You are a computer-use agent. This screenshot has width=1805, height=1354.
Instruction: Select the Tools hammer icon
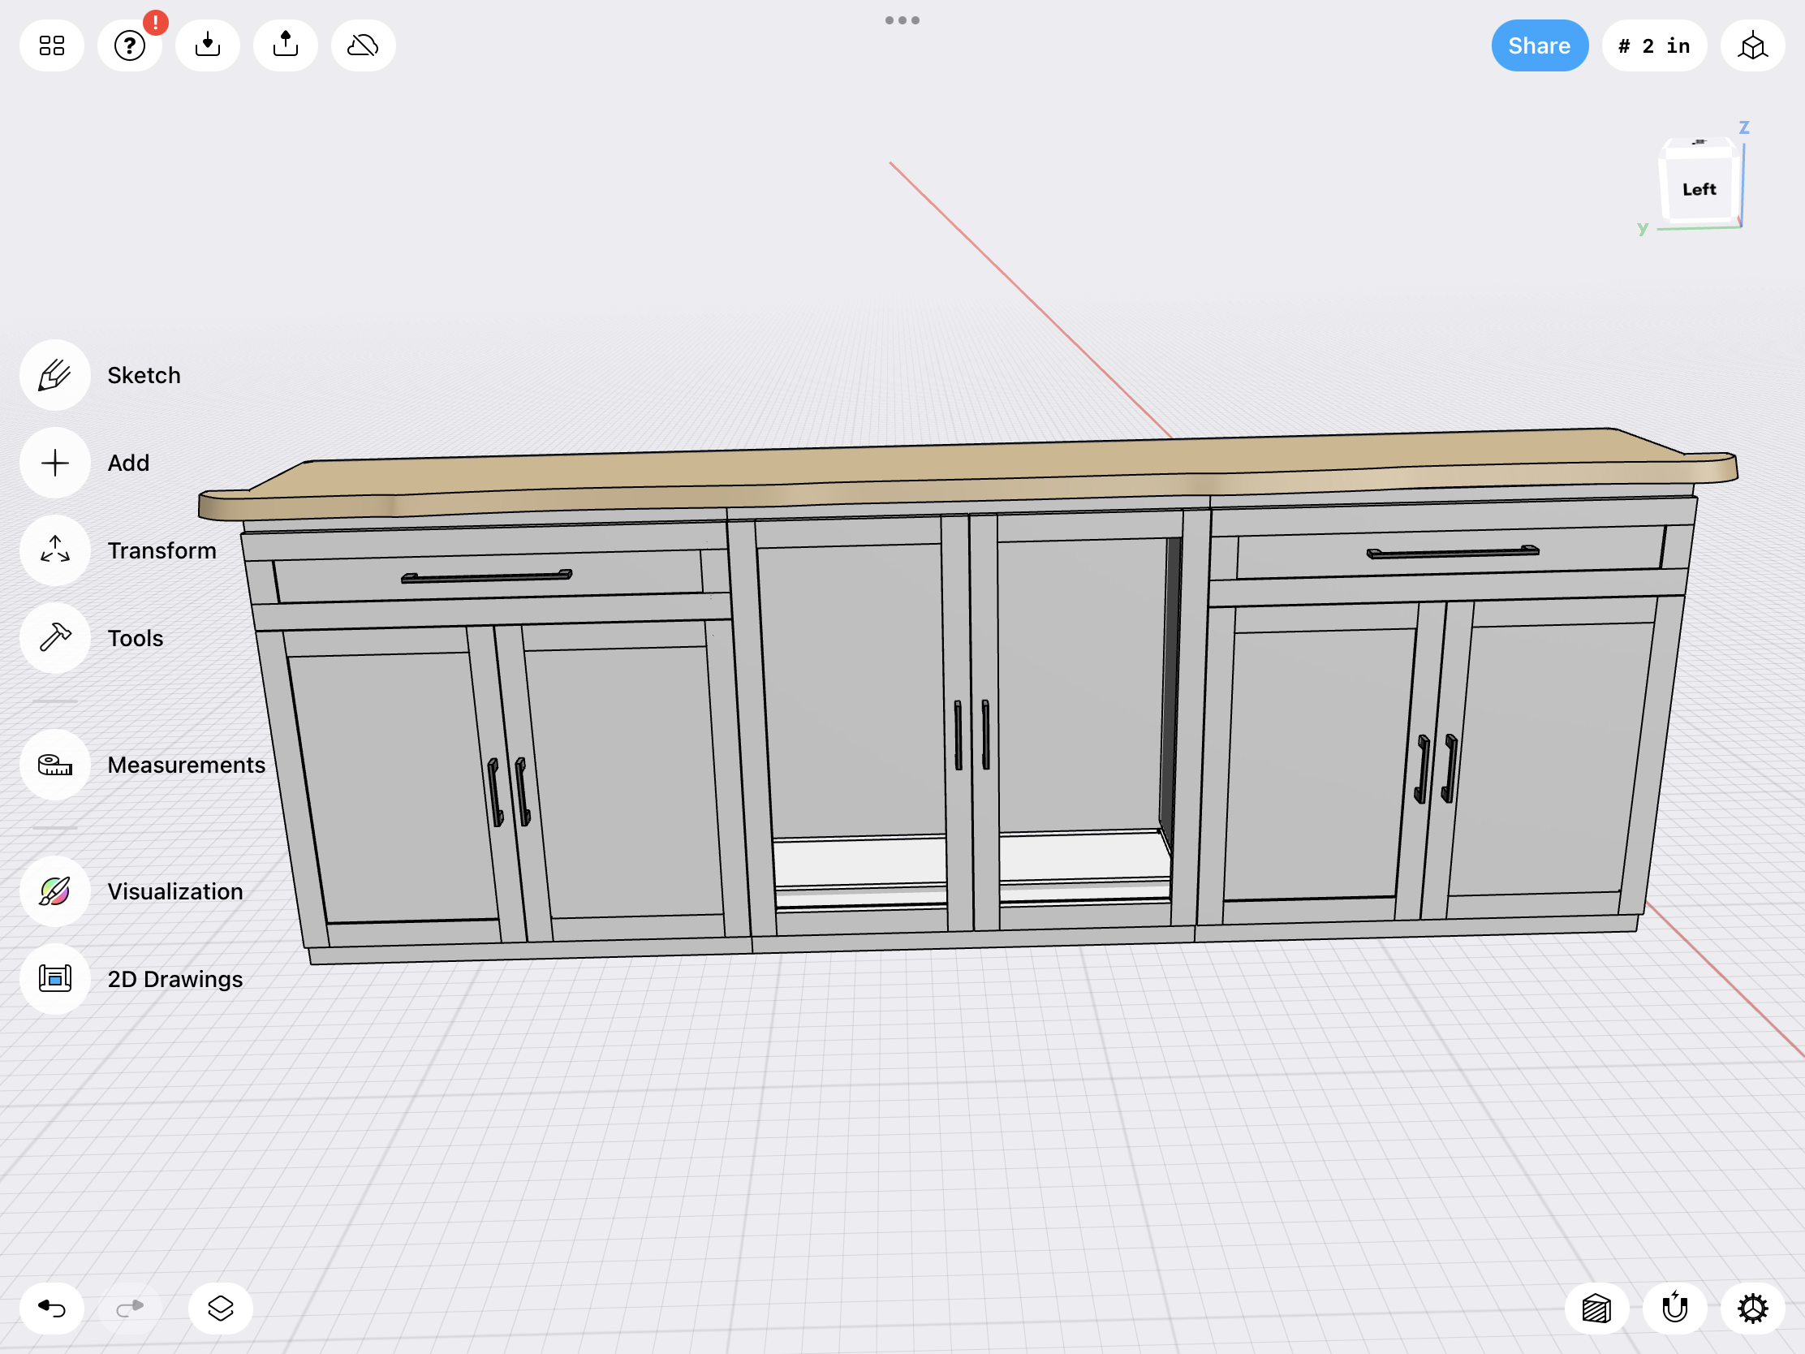click(x=54, y=638)
